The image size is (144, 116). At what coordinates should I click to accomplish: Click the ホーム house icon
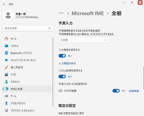coord(6,39)
